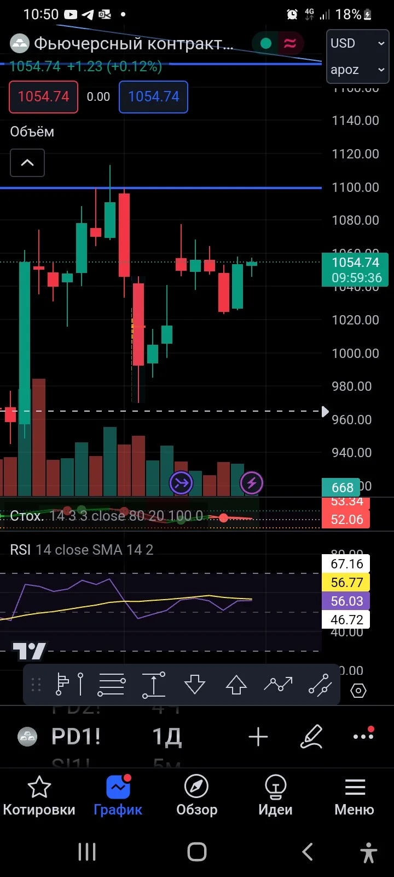
Task: Select the polyline path drawing tool
Action: click(x=278, y=684)
